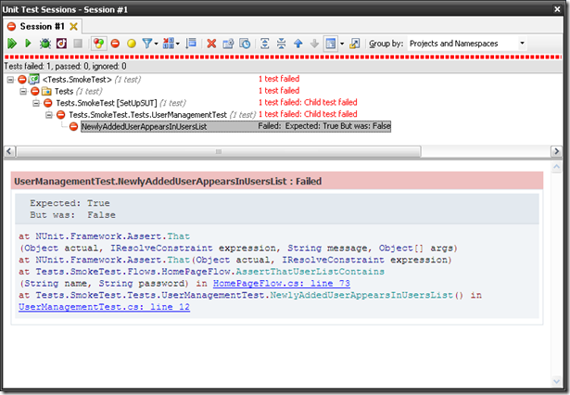
Task: Click the red-and-blue grid session icon
Action: pos(169,44)
